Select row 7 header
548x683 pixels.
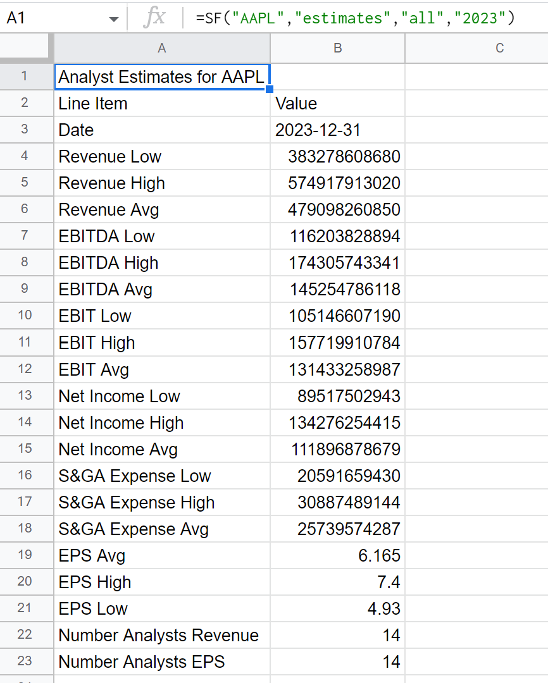pos(26,236)
